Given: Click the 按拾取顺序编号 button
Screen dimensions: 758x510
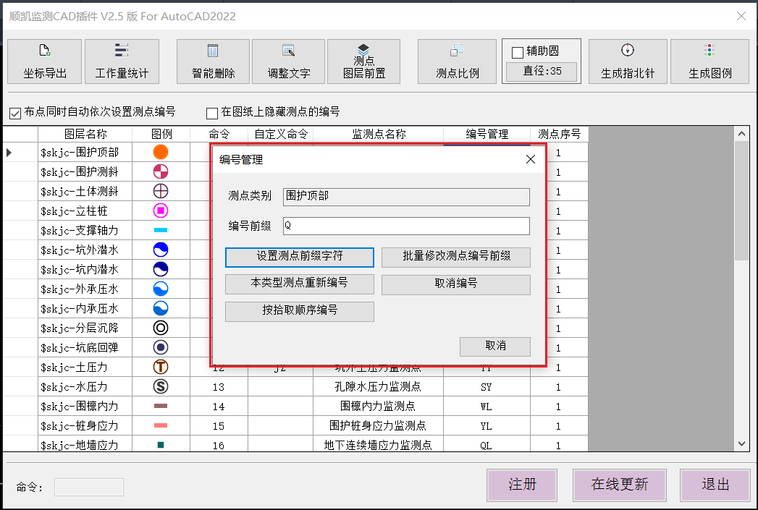Looking at the screenshot, I should tap(300, 311).
